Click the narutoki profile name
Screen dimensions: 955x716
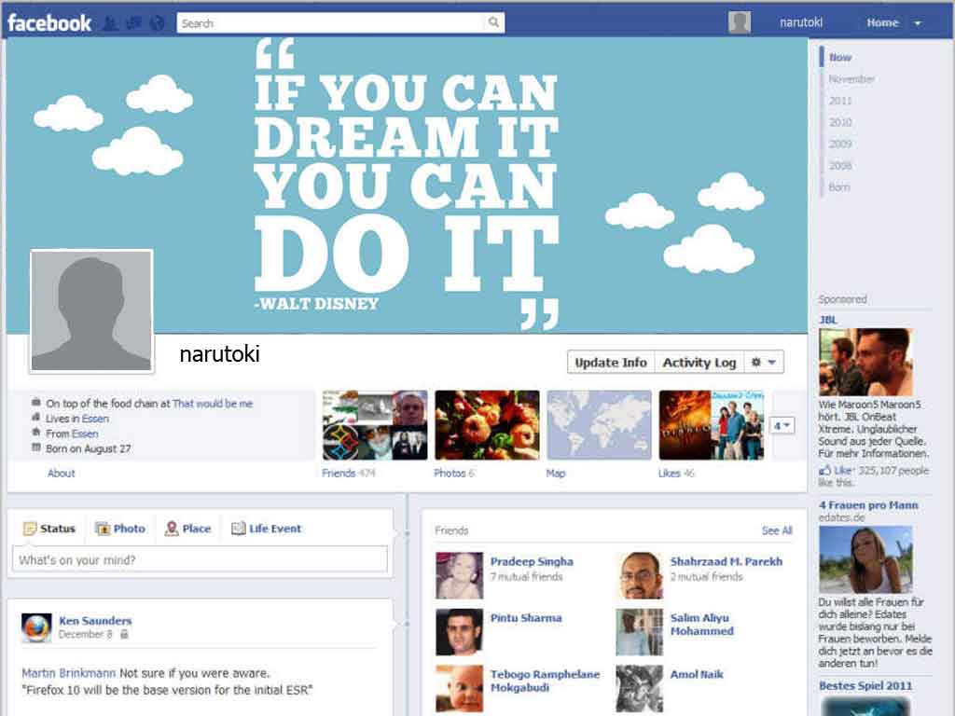pyautogui.click(x=220, y=353)
